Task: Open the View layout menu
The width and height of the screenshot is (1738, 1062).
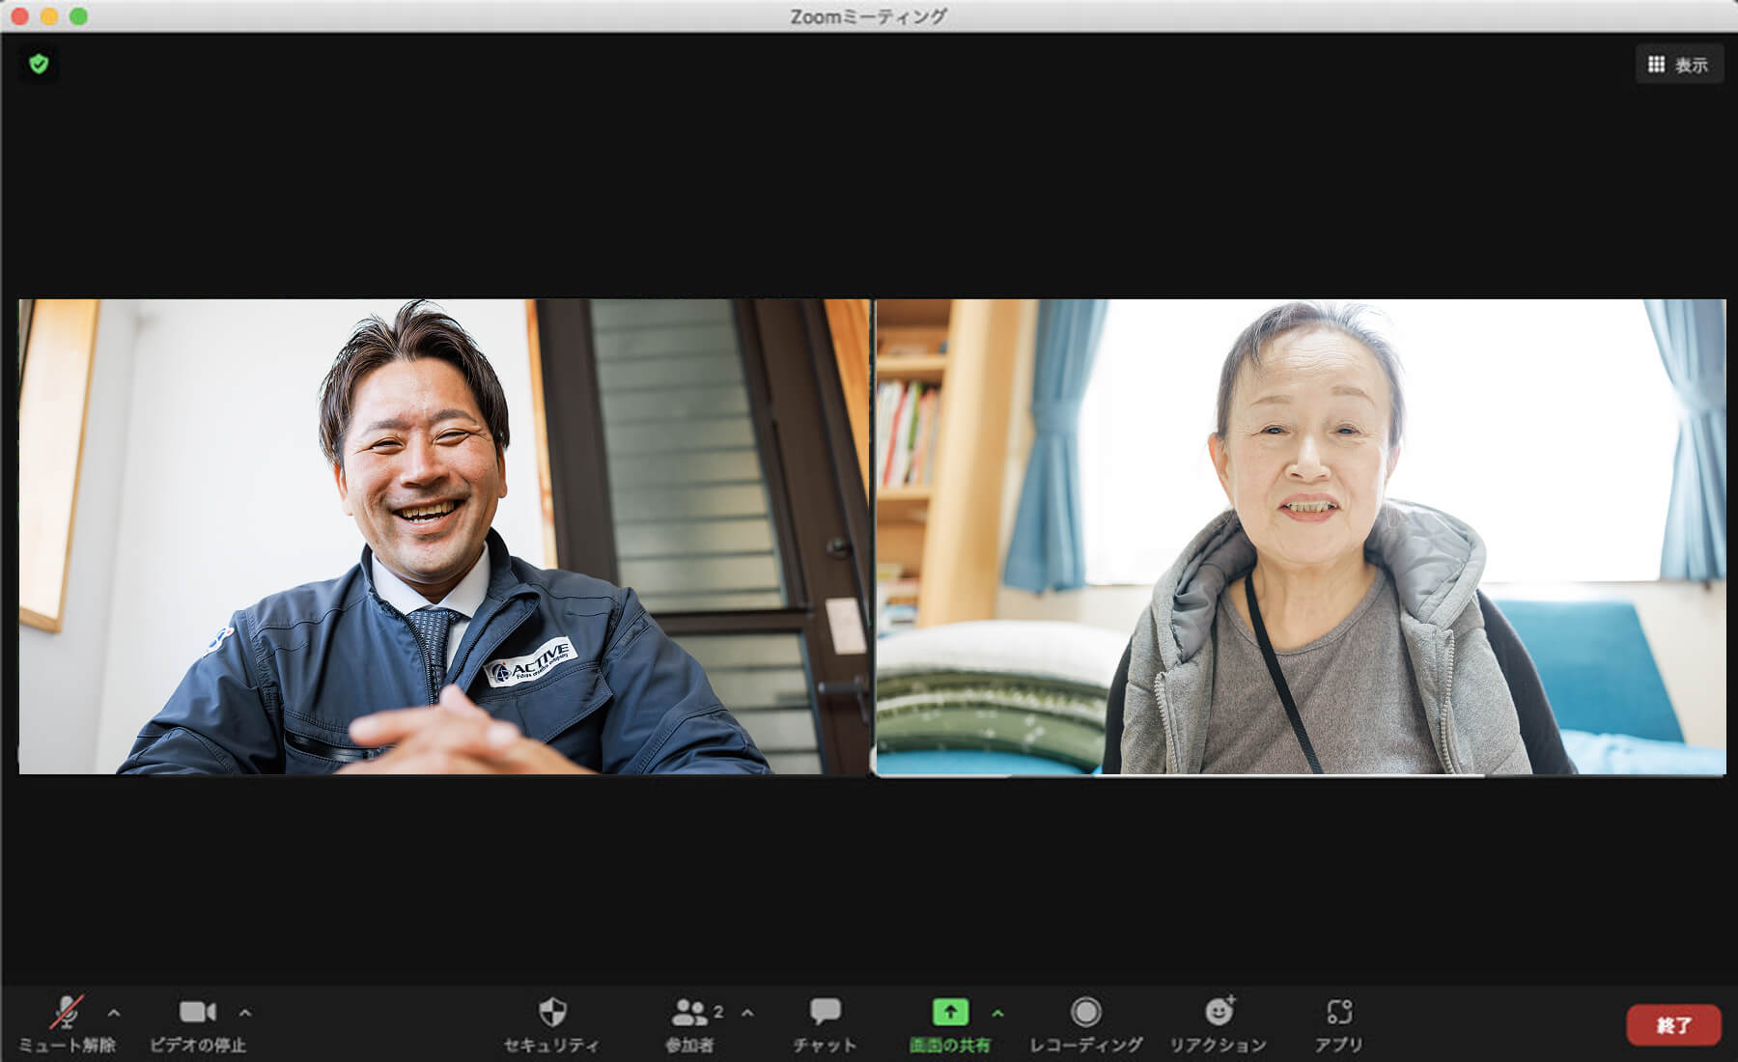Action: 1679,65
